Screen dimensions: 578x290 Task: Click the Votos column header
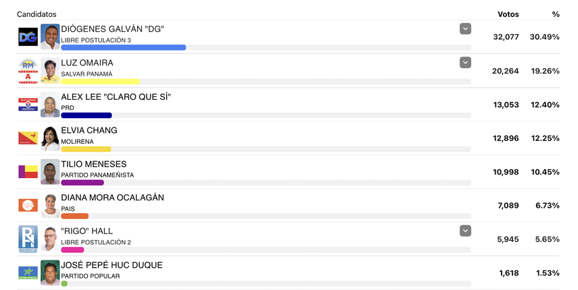(508, 14)
